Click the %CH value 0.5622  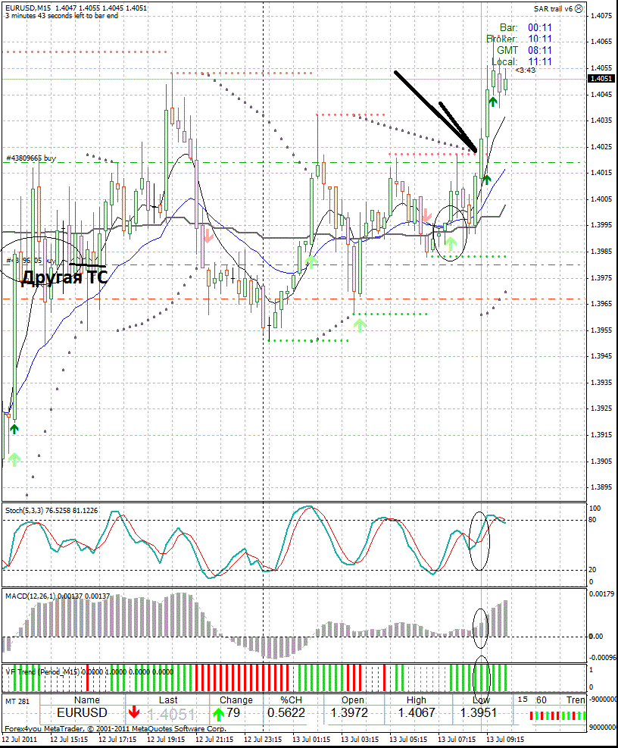click(x=286, y=712)
